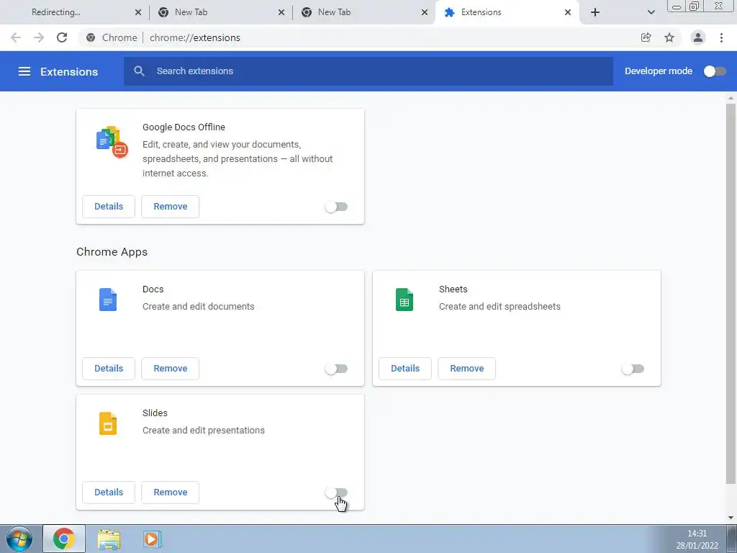Image resolution: width=737 pixels, height=553 pixels.
Task: Click the page vertical scrollbar
Action: point(731,294)
